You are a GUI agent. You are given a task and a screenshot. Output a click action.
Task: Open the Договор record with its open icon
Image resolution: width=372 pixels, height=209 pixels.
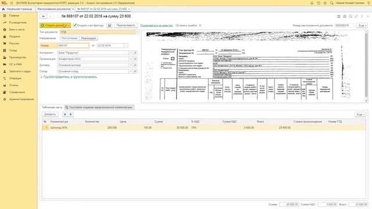point(135,65)
